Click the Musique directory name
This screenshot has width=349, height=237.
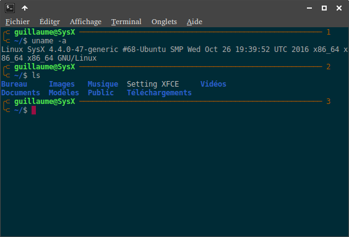[103, 84]
